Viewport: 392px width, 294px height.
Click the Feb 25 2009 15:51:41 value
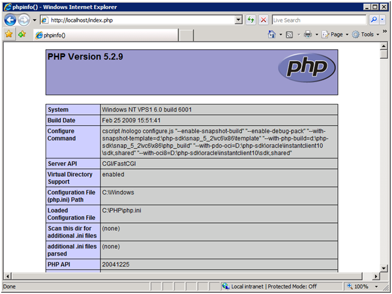[131, 120]
